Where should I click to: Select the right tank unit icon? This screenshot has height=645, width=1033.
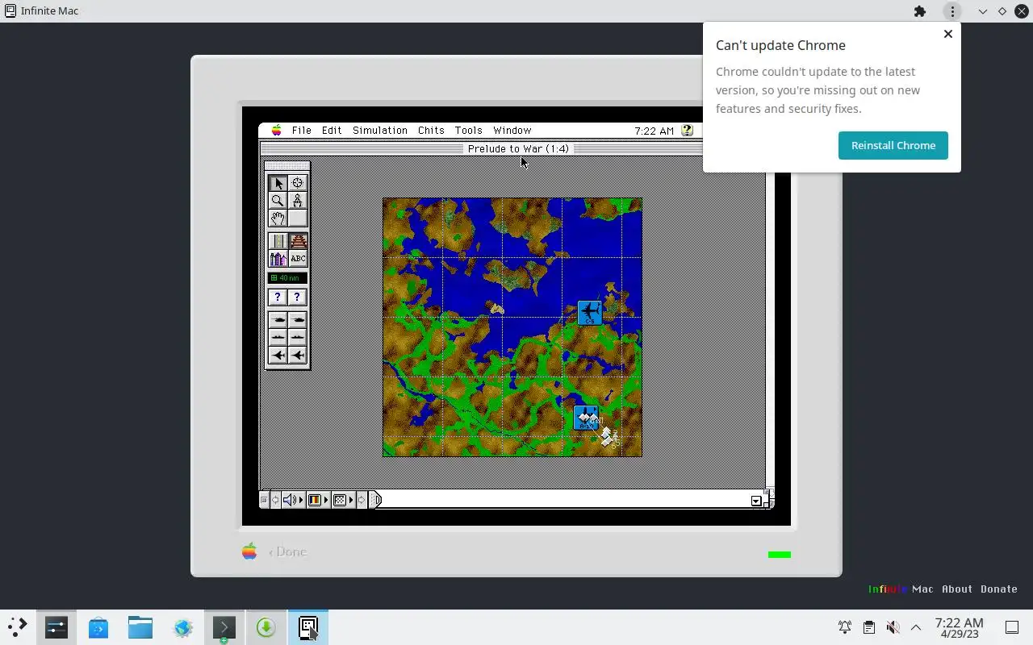(298, 320)
